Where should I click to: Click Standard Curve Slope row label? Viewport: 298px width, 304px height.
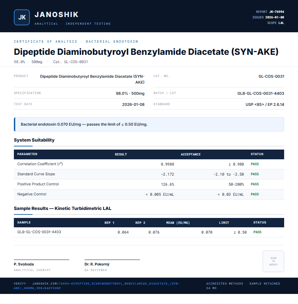36,174
